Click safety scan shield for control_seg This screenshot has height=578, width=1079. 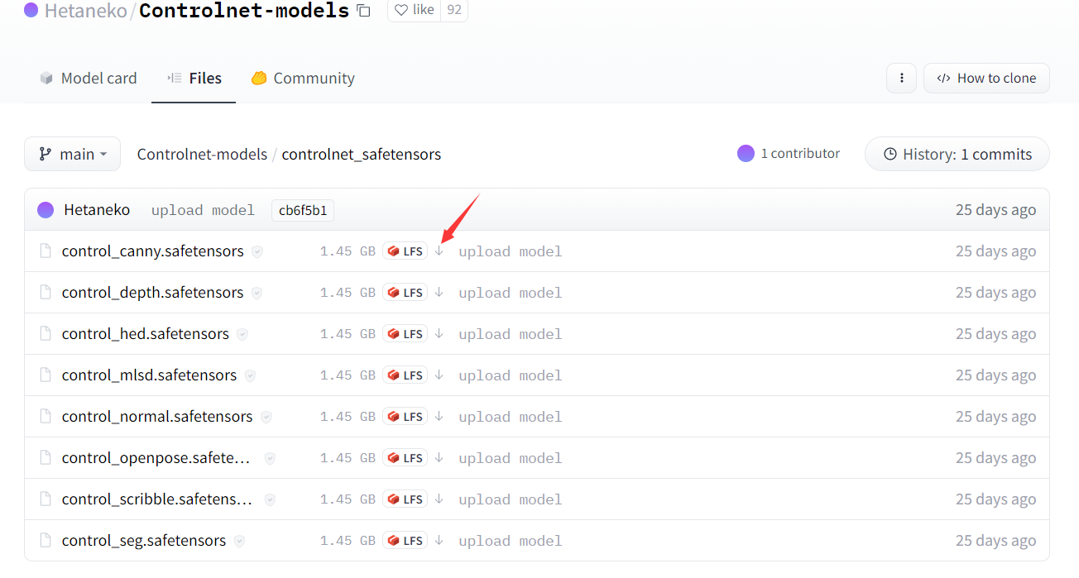click(239, 542)
